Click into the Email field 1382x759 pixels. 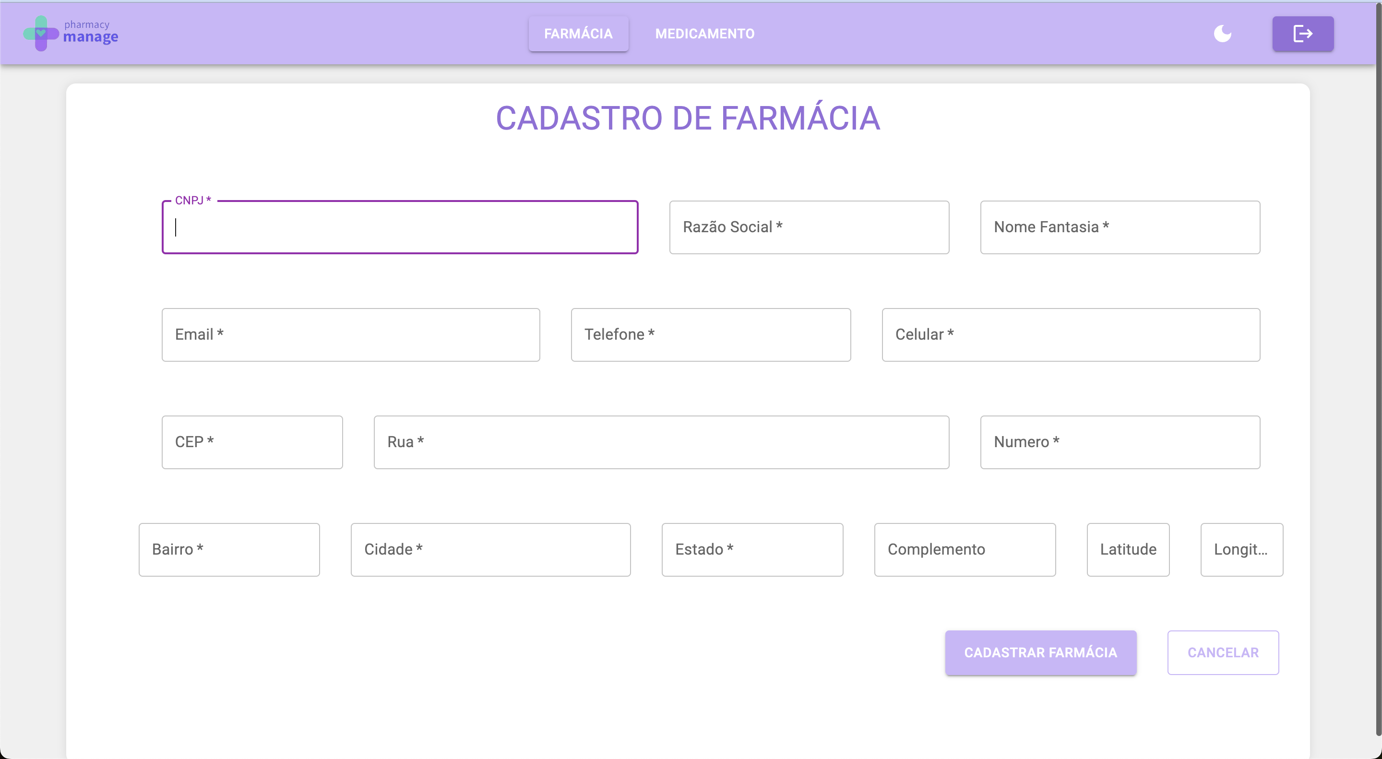tap(350, 335)
